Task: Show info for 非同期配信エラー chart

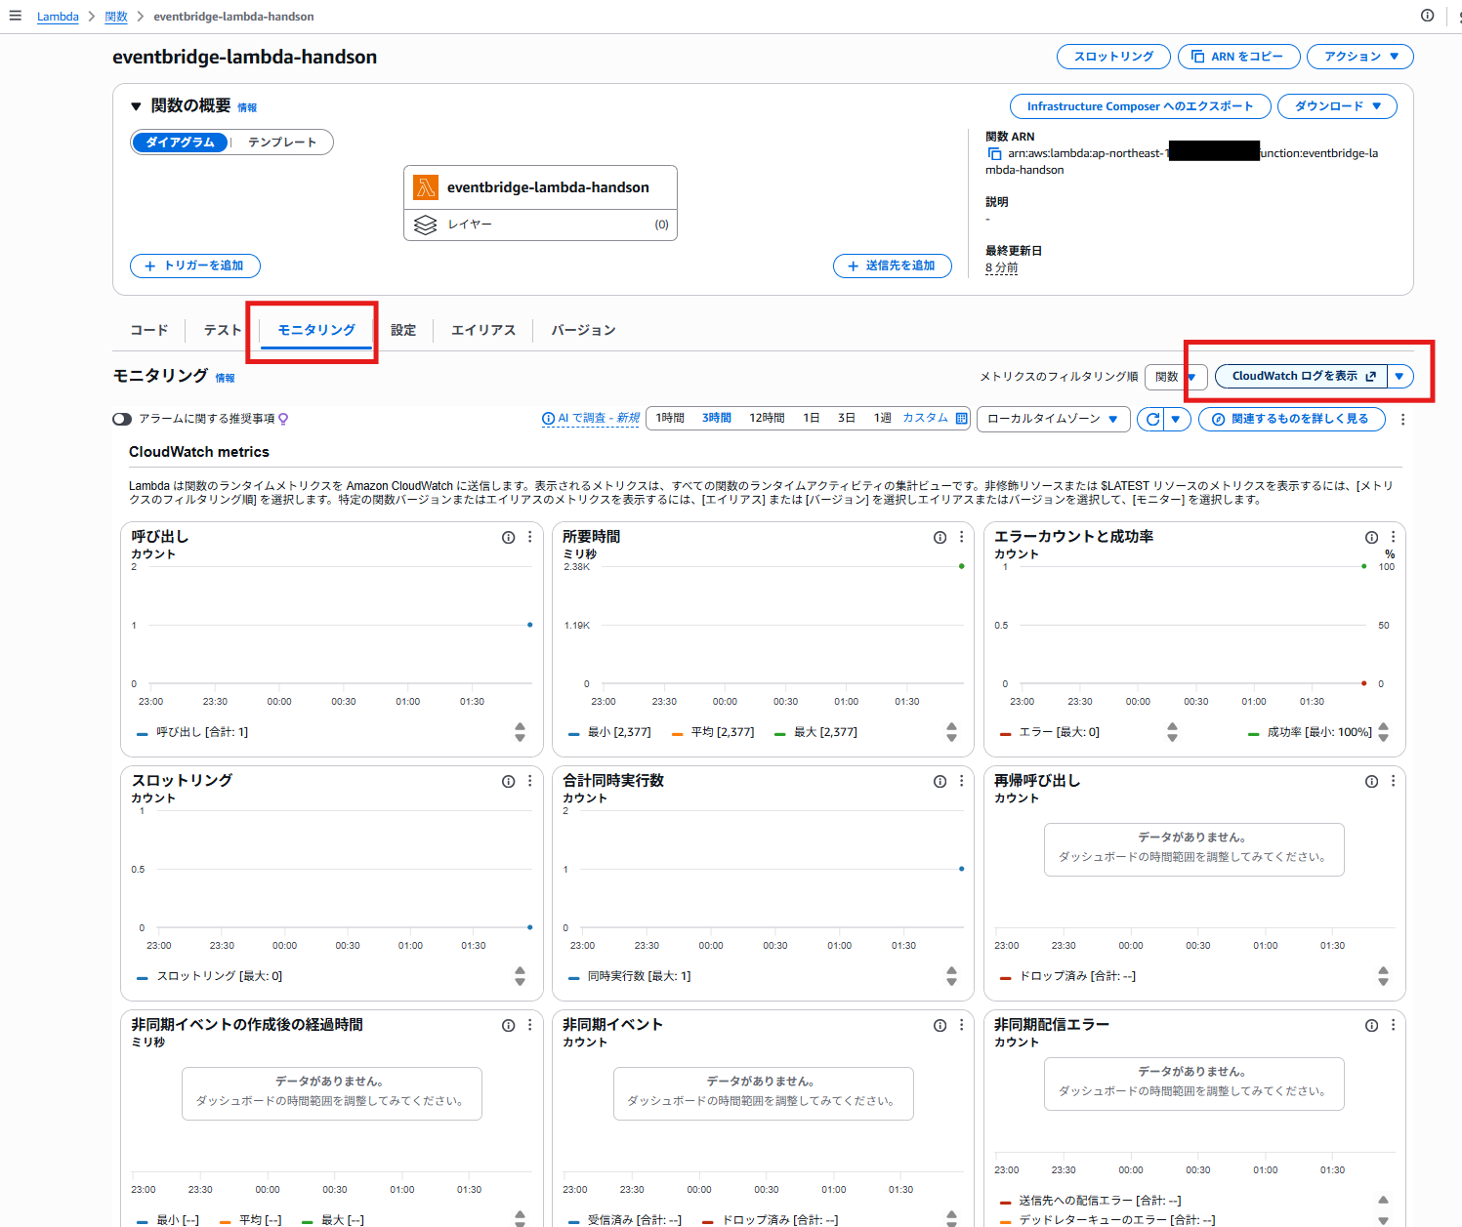Action: tap(1371, 1026)
